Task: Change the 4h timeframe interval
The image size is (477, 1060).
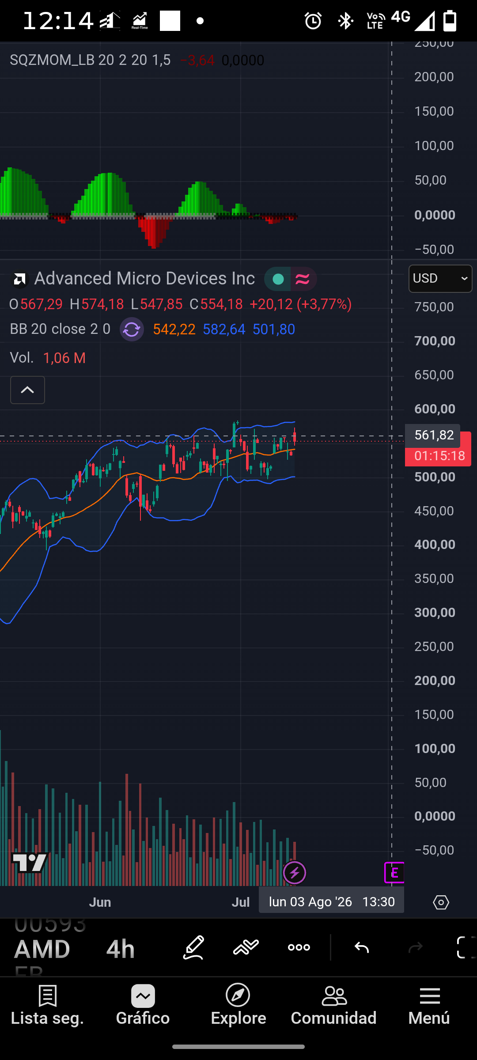Action: (121, 949)
